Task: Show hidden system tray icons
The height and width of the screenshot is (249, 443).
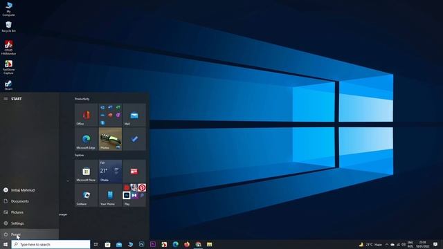Action: (x=387, y=244)
